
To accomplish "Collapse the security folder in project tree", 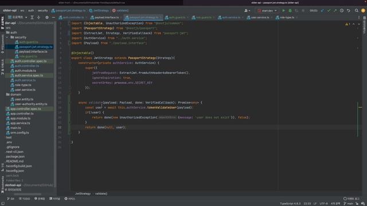I will coord(7,37).
